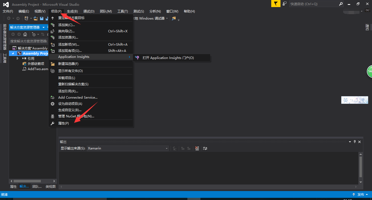Click 发布 in the status bar
Image resolution: width=372 pixels, height=200 pixels.
pos(361,194)
